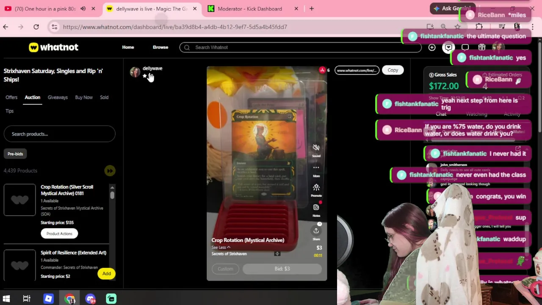Open the highlighted chat panel icon in header
This screenshot has width=542, height=305.
pyautogui.click(x=448, y=47)
